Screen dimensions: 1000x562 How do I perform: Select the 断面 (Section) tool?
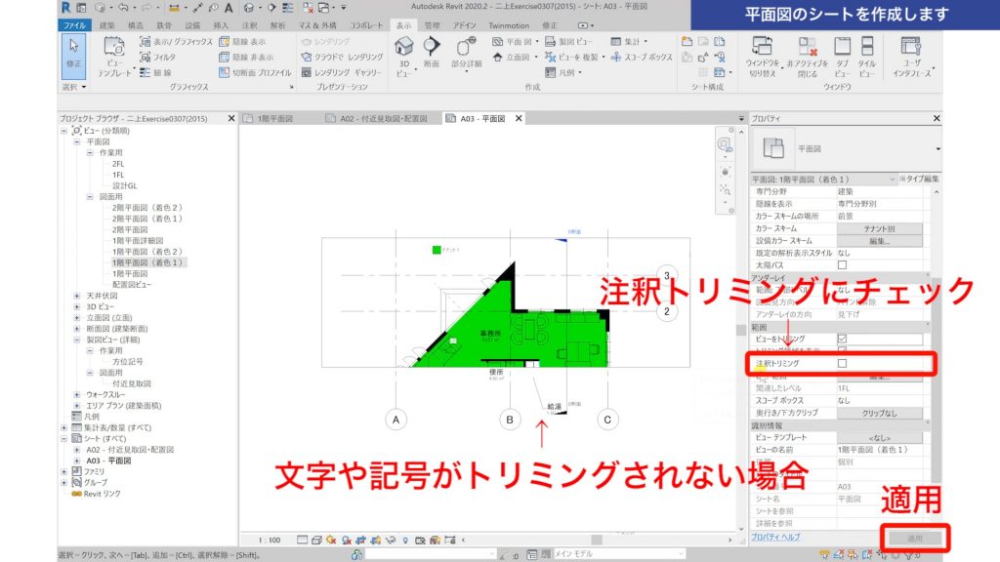[x=433, y=54]
